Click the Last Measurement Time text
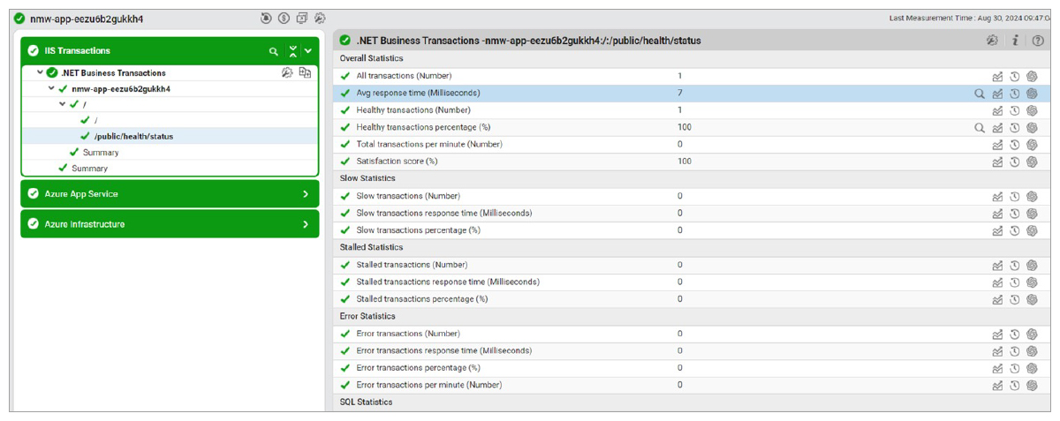This screenshot has width=1060, height=421. 970,18
